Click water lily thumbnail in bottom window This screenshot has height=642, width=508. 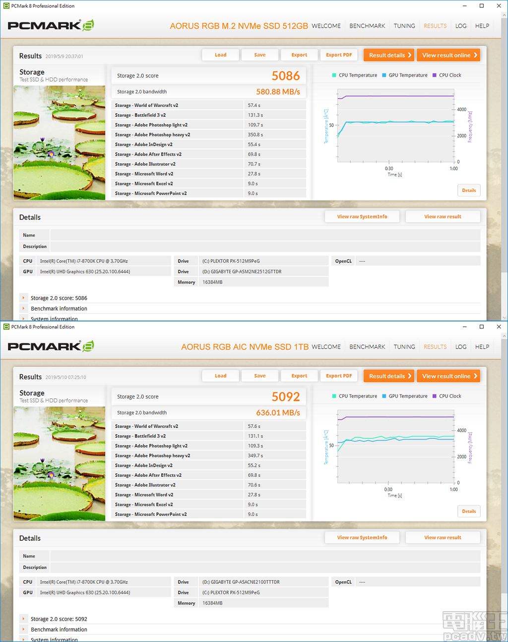(60, 464)
